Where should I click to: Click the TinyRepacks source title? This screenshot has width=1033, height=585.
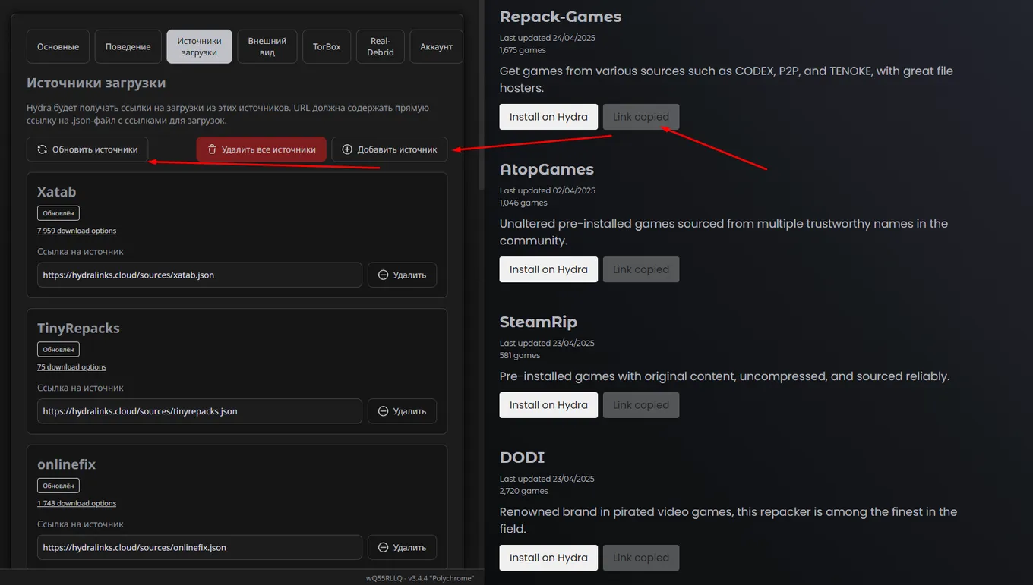tap(78, 329)
